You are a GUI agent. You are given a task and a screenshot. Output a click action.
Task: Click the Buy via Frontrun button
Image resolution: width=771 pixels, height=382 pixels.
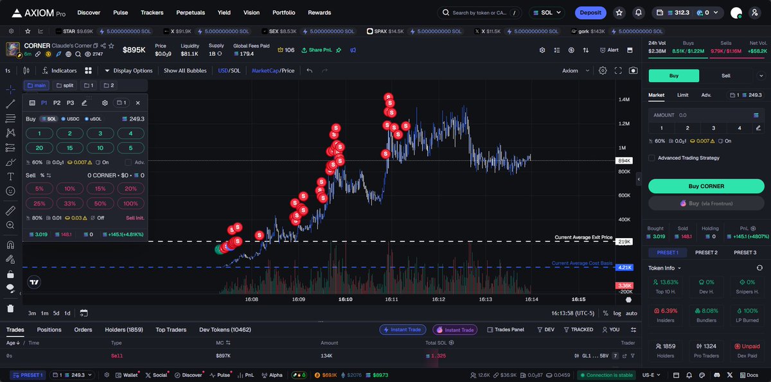[706, 203]
